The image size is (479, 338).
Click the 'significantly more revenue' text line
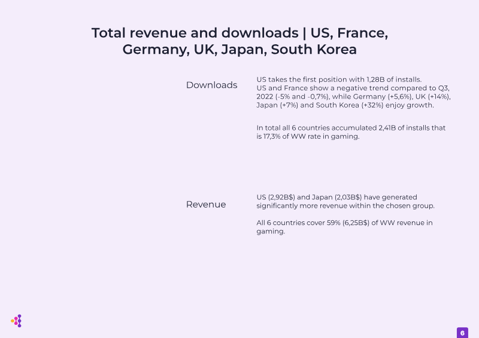coord(345,205)
